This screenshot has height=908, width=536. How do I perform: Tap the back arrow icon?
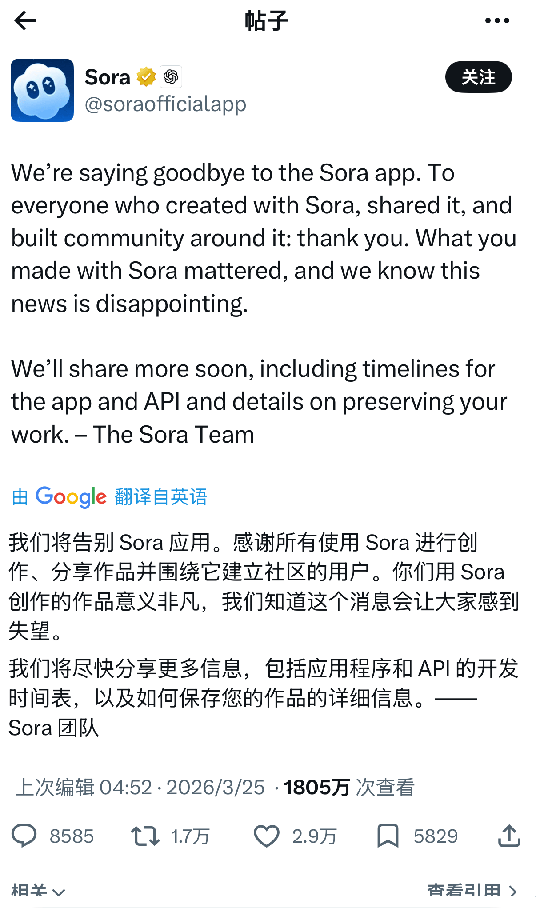pos(25,21)
